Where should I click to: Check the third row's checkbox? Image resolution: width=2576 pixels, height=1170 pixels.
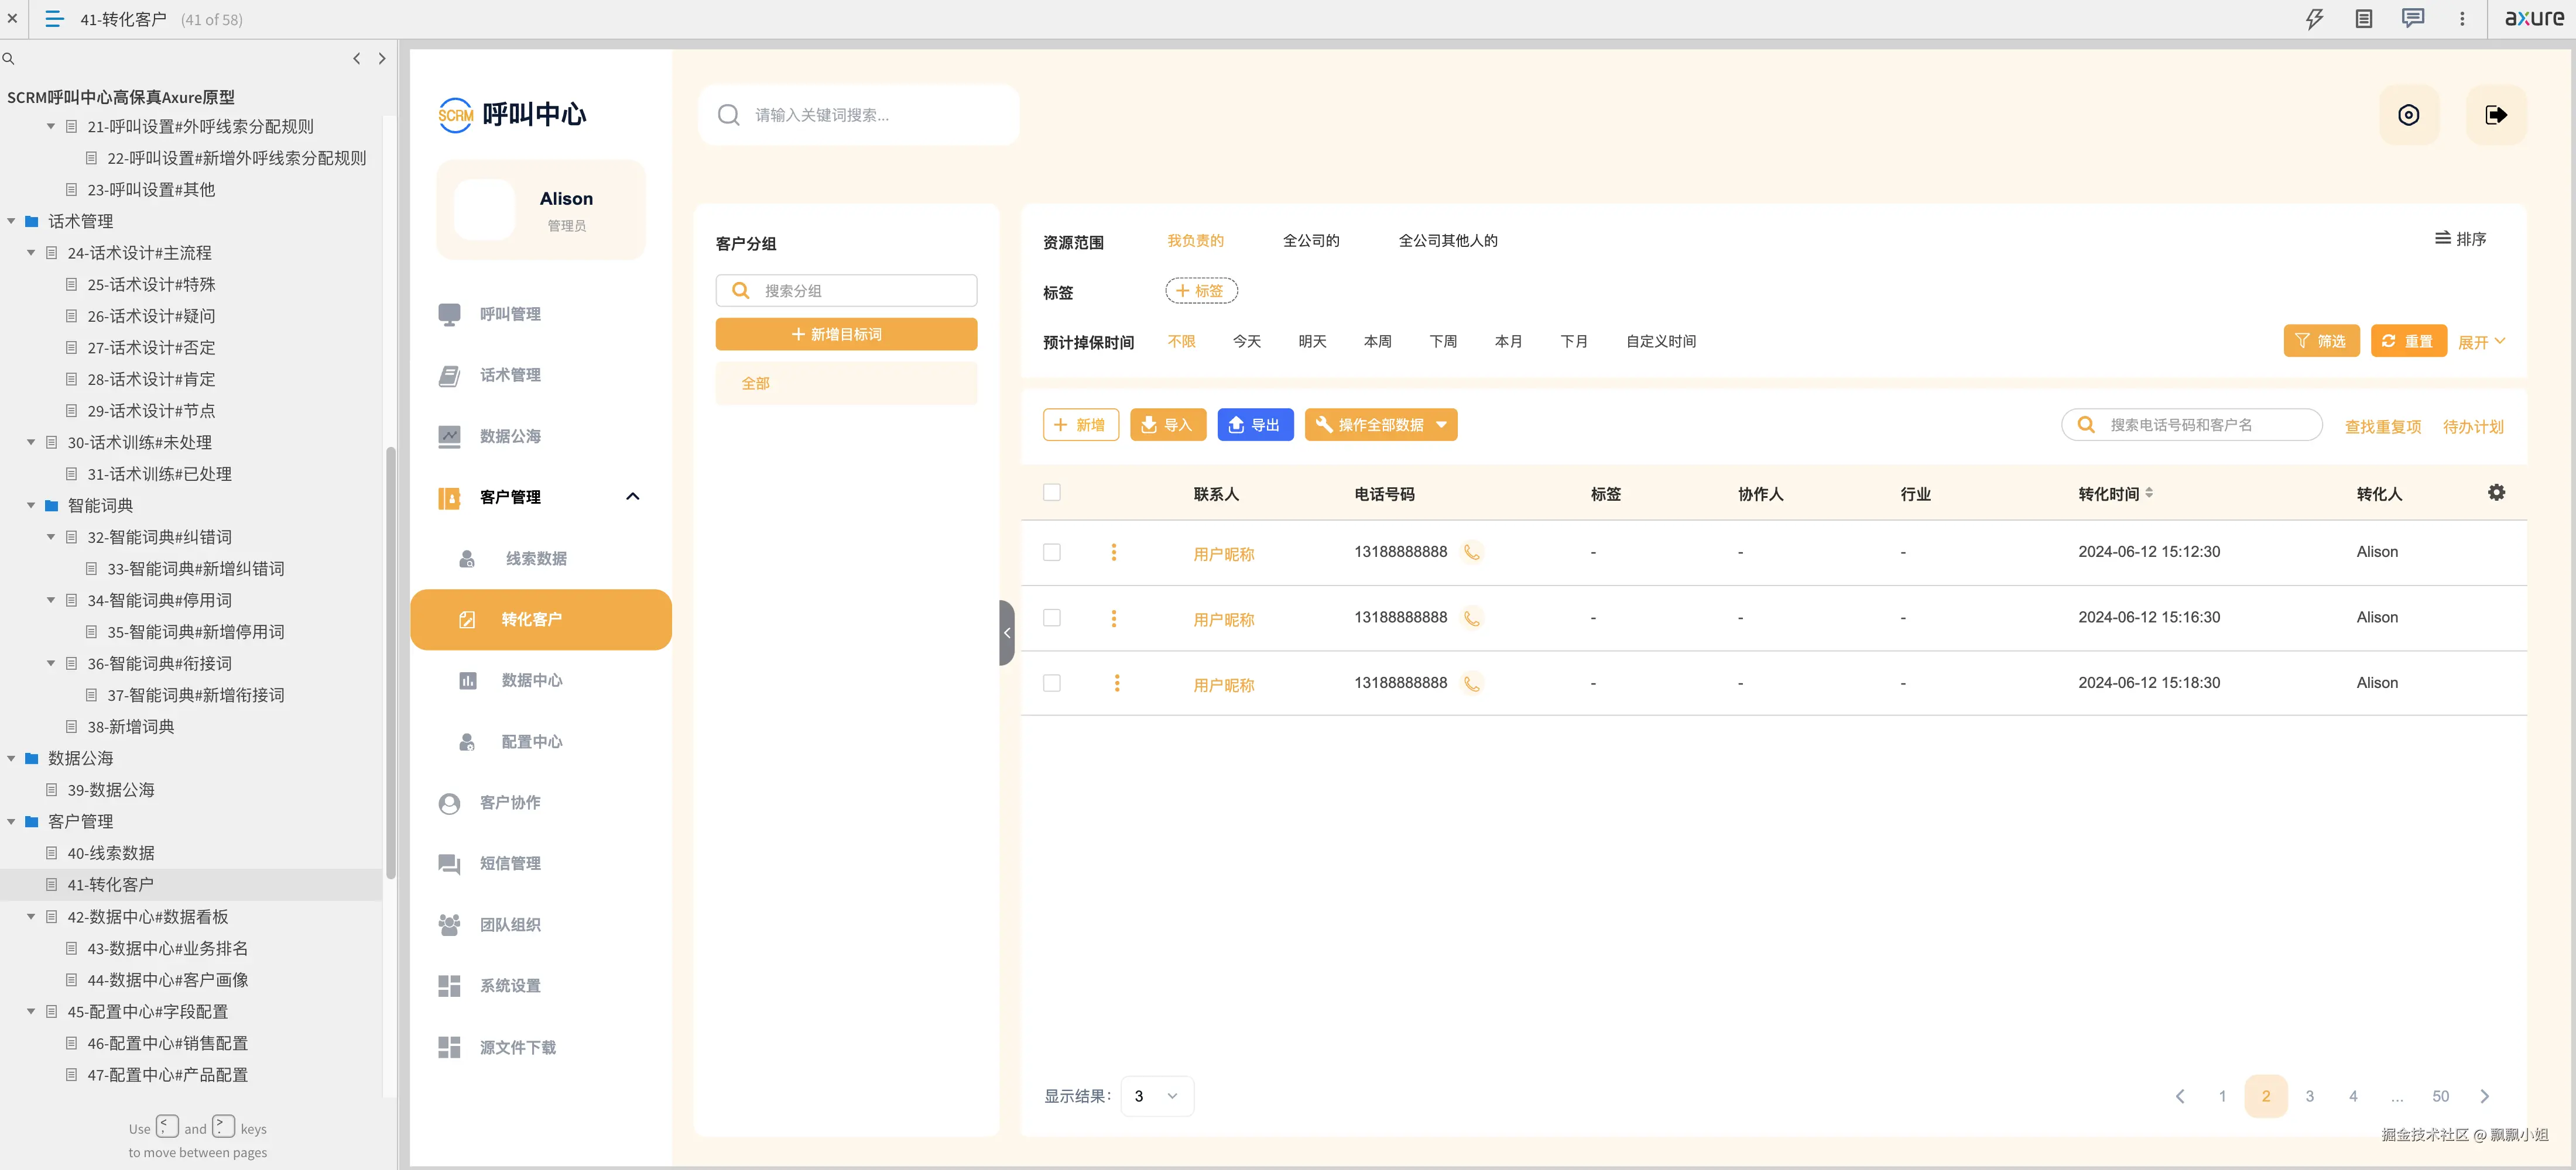tap(1051, 683)
